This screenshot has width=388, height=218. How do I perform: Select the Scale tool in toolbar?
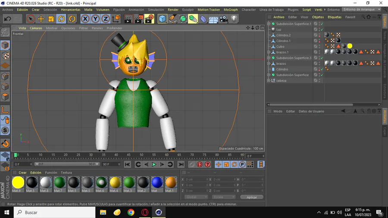(x=51, y=19)
